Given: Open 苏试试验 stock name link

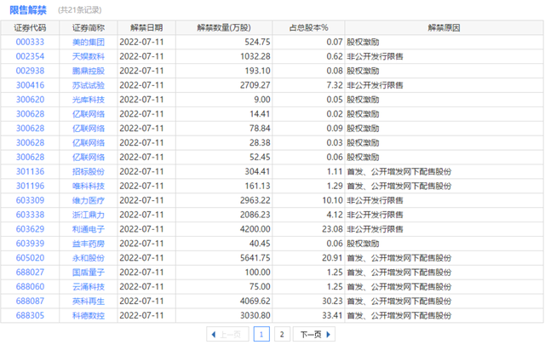Looking at the screenshot, I should coord(89,85).
